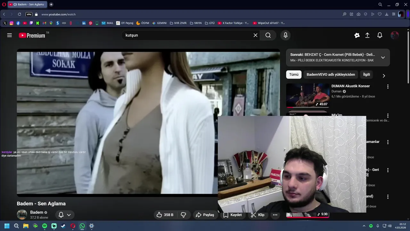Screen dimensions: 410x231
Task: Open the YouTube notifications bell
Action: click(380, 35)
